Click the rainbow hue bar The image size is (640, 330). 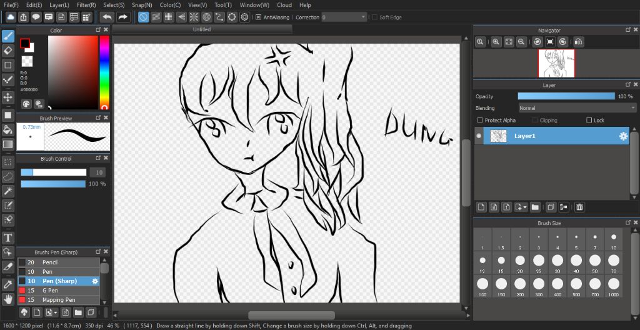point(104,72)
